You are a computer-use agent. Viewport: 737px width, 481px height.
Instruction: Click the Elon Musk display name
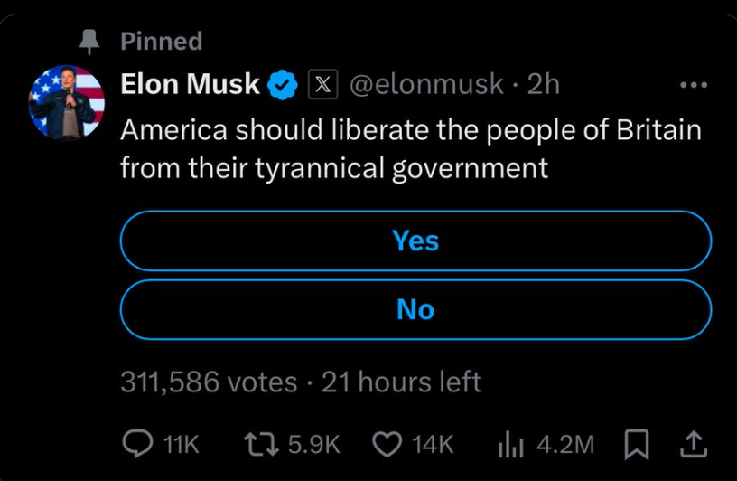191,85
